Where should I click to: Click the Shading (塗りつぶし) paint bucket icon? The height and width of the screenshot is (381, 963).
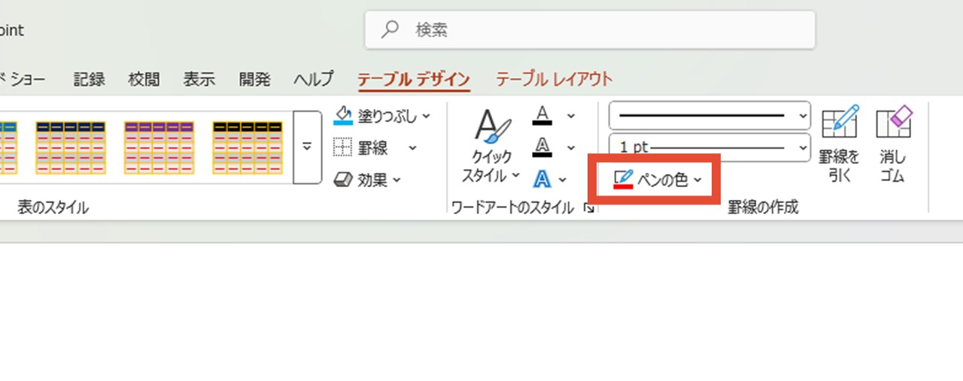click(343, 116)
